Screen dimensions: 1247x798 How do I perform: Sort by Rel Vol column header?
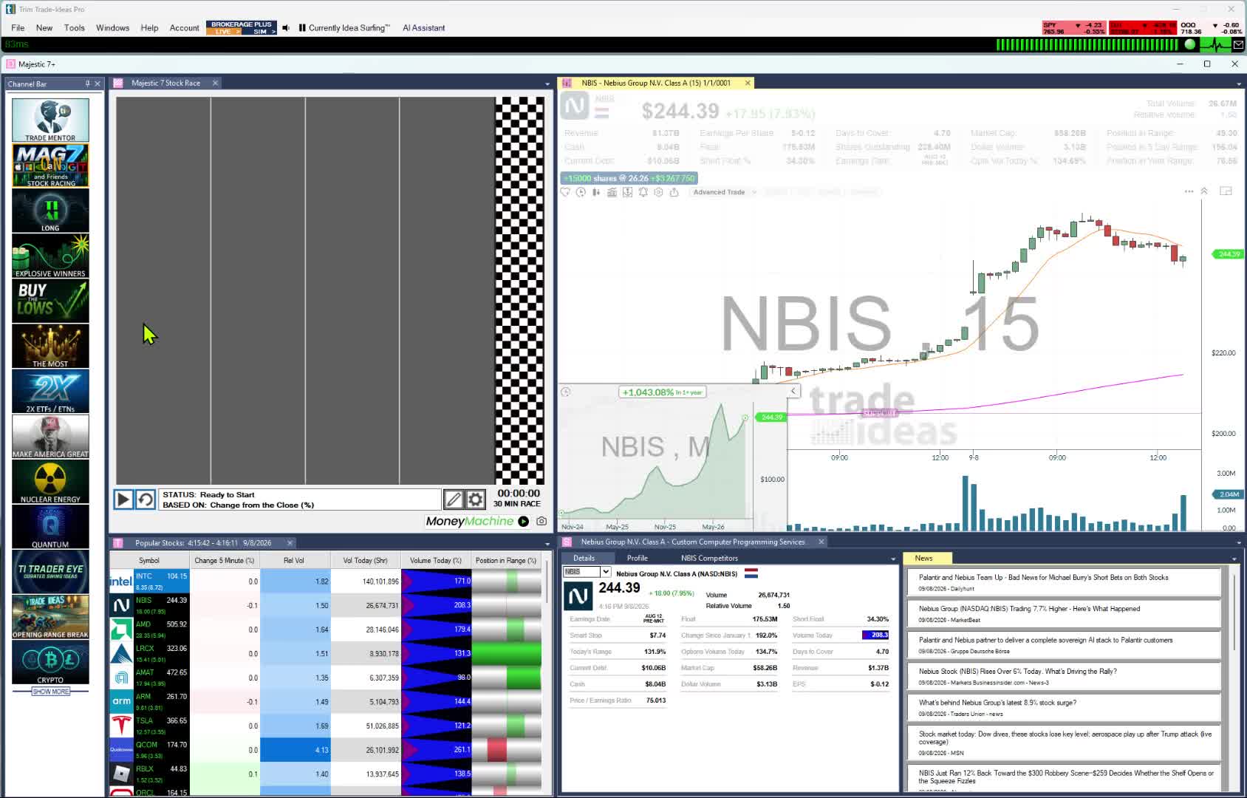(294, 561)
